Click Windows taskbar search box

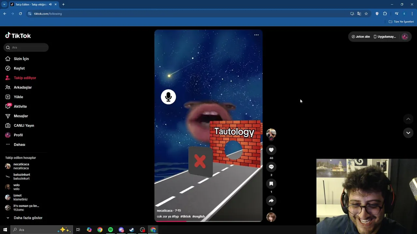(x=42, y=230)
